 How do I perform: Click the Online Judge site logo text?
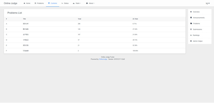10,3
